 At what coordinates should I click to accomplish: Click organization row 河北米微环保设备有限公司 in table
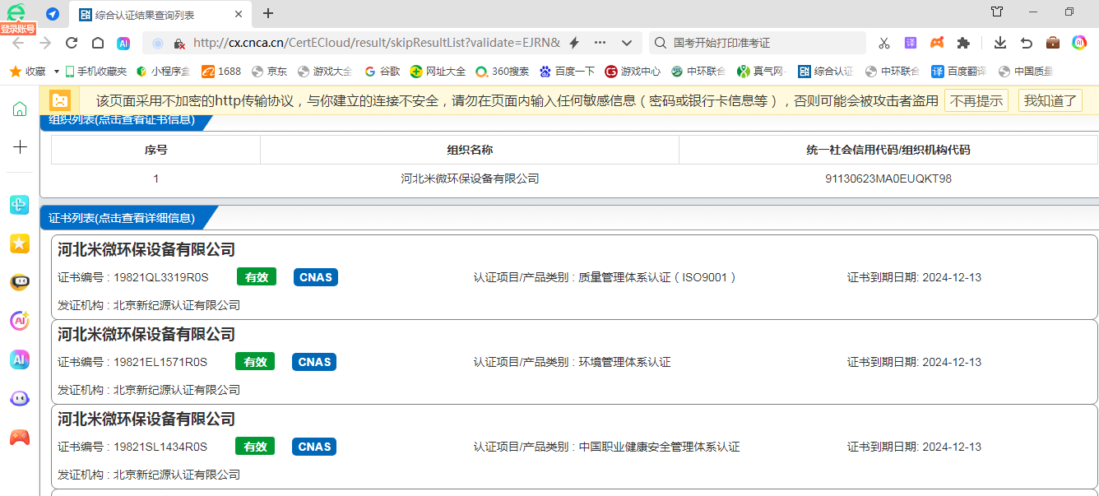tap(470, 178)
